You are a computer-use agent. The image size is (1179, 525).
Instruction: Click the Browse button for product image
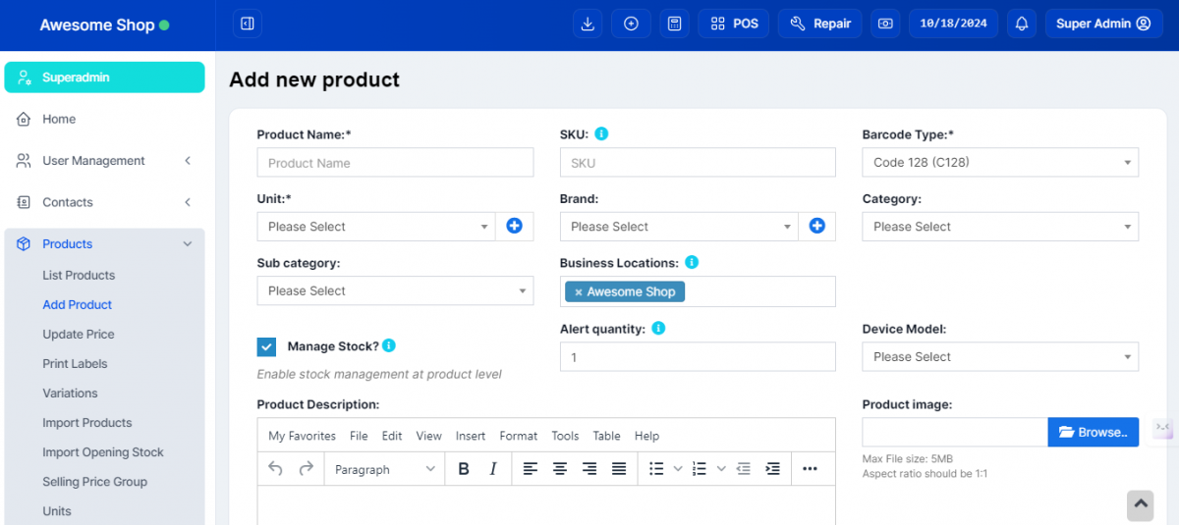1093,433
